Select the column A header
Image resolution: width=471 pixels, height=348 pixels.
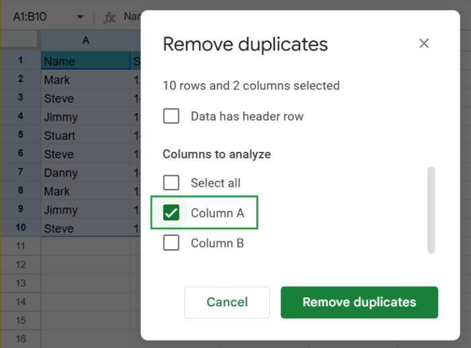[x=85, y=40]
